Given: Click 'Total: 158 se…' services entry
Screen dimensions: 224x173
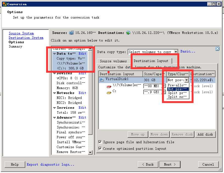Looking at the screenshot, I should coord(71,113).
